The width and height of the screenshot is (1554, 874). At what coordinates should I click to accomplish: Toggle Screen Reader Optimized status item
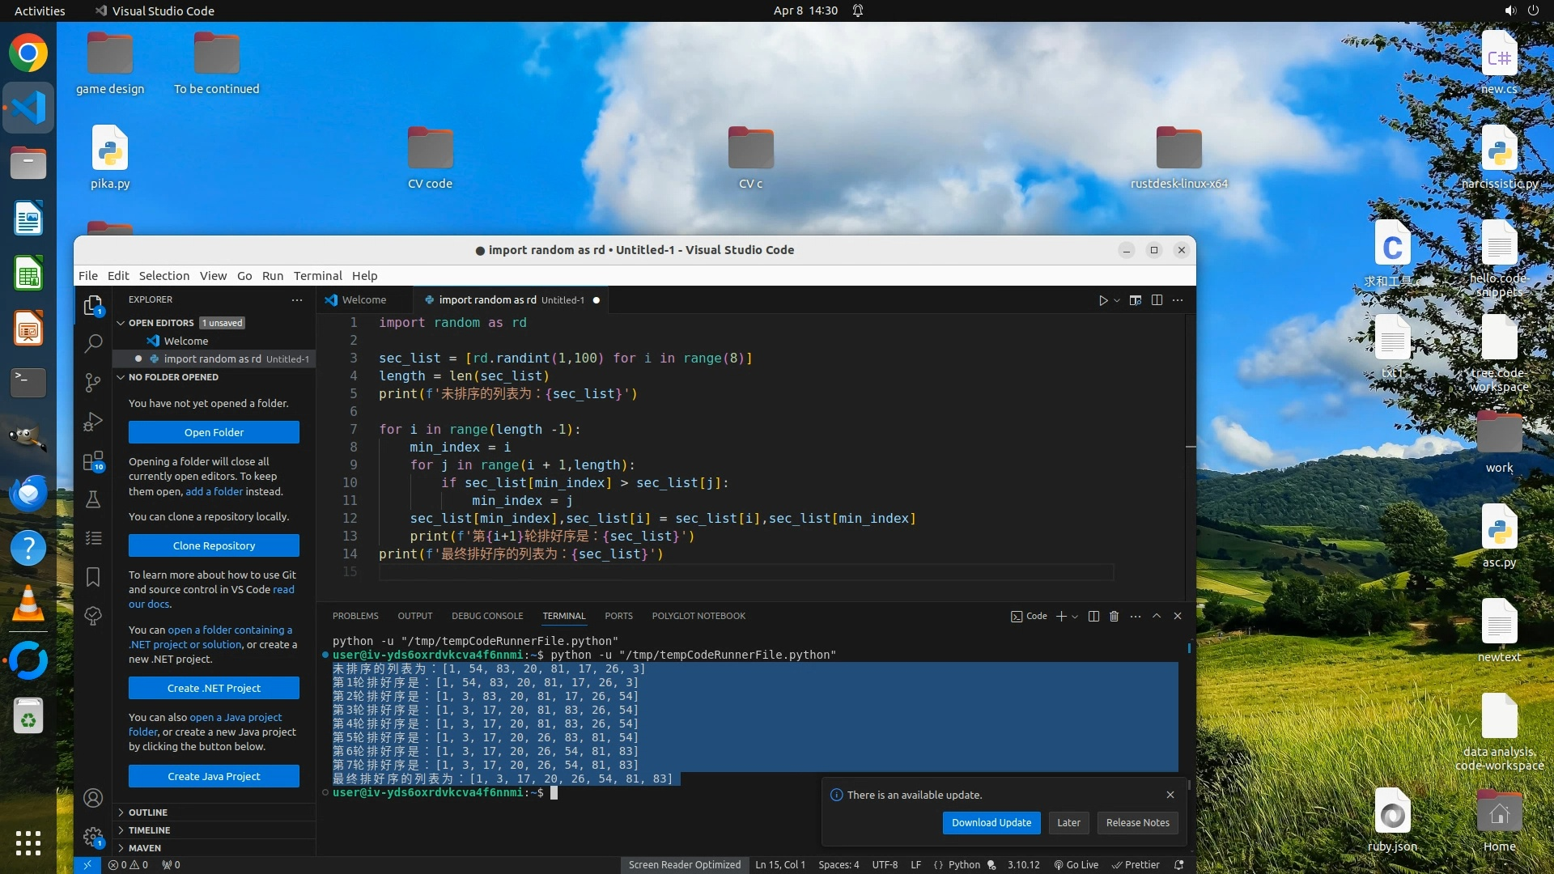684,864
